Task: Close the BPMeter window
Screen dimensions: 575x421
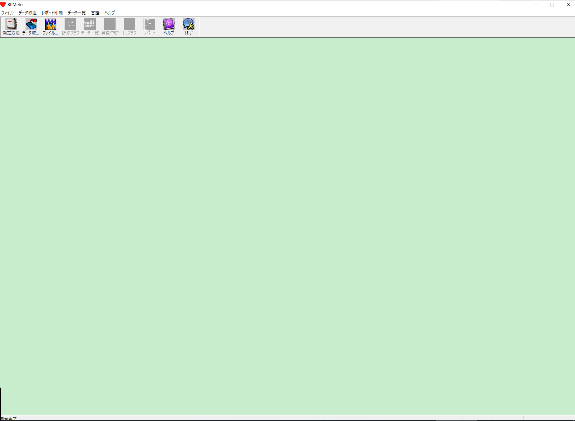Action: point(569,5)
